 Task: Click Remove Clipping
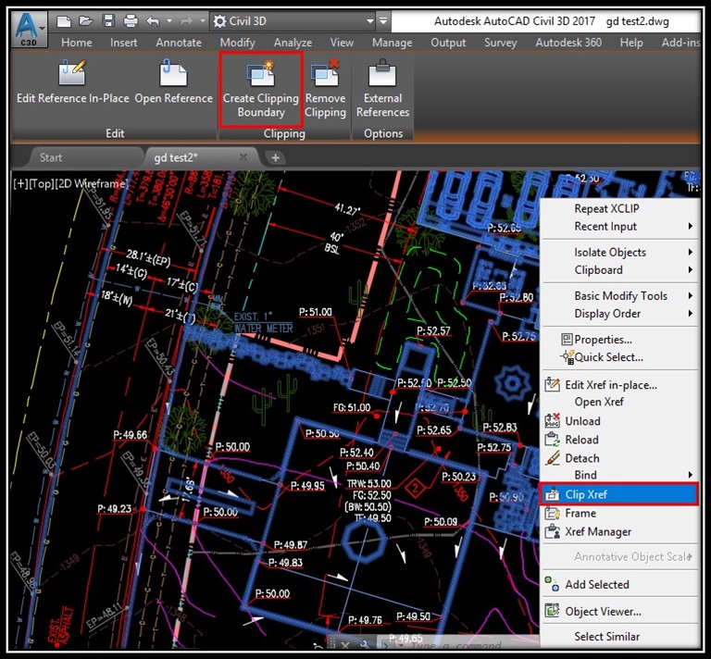click(325, 90)
